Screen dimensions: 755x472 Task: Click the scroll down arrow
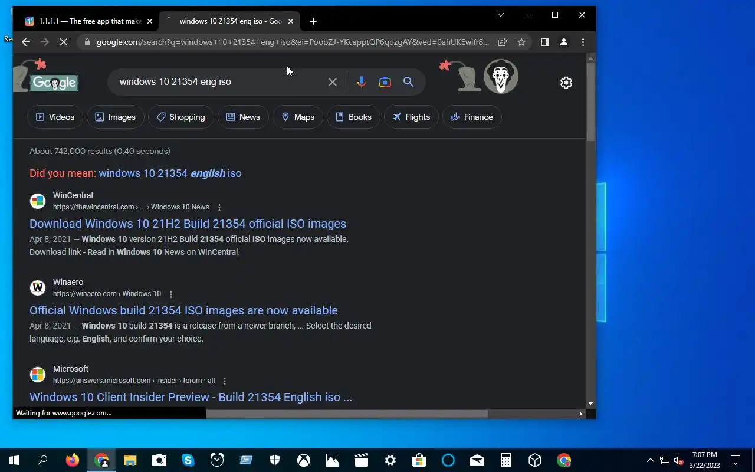[x=590, y=404]
